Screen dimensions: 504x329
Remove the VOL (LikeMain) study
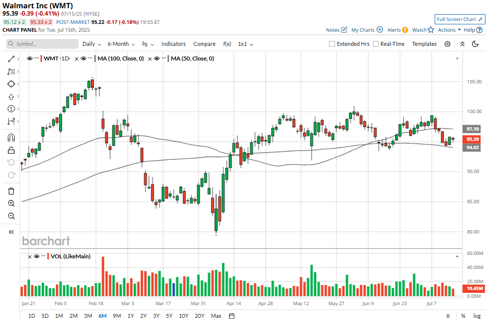point(30,256)
